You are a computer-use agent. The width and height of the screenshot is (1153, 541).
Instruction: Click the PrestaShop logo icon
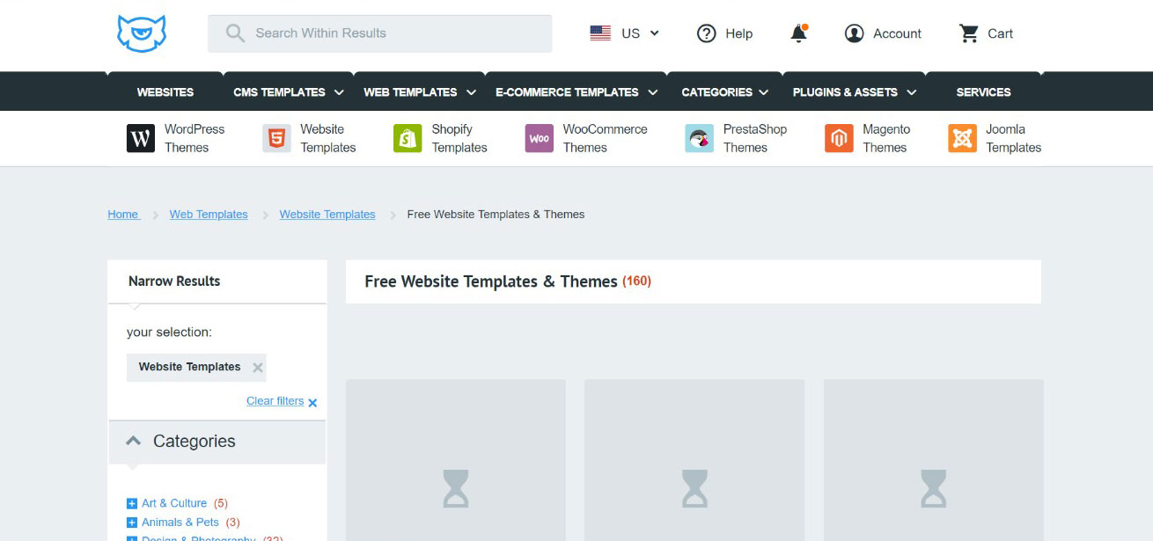(x=700, y=138)
